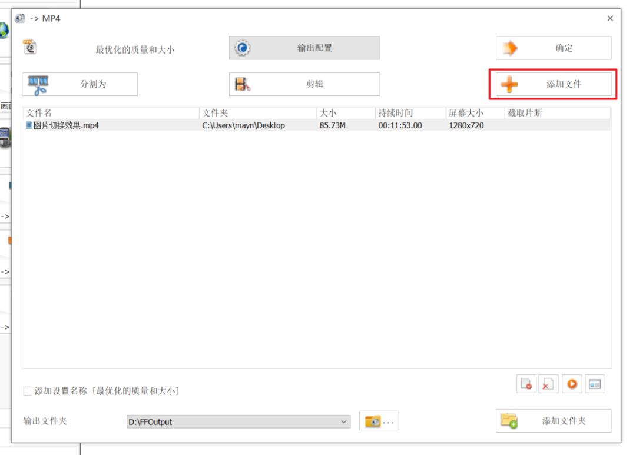Open 输出配置 output settings

click(304, 48)
